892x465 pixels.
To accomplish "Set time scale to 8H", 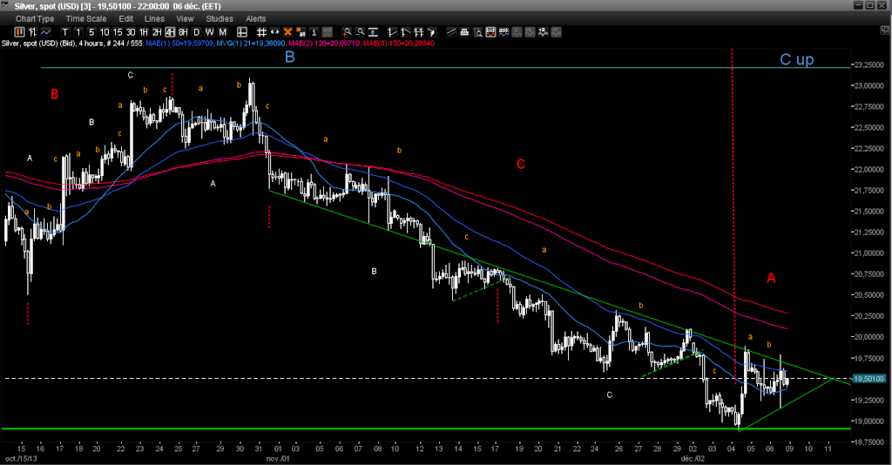I will coord(183,32).
